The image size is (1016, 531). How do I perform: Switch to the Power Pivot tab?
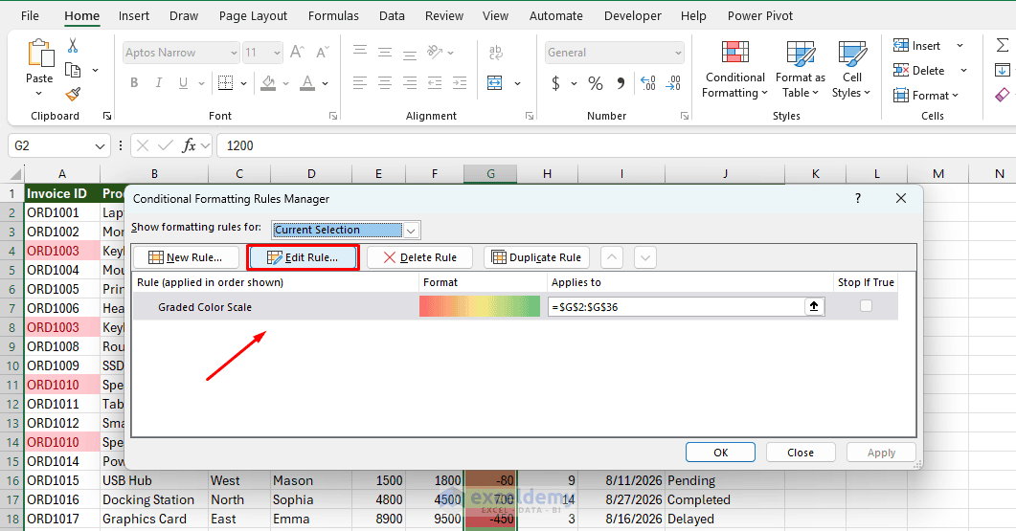click(760, 15)
